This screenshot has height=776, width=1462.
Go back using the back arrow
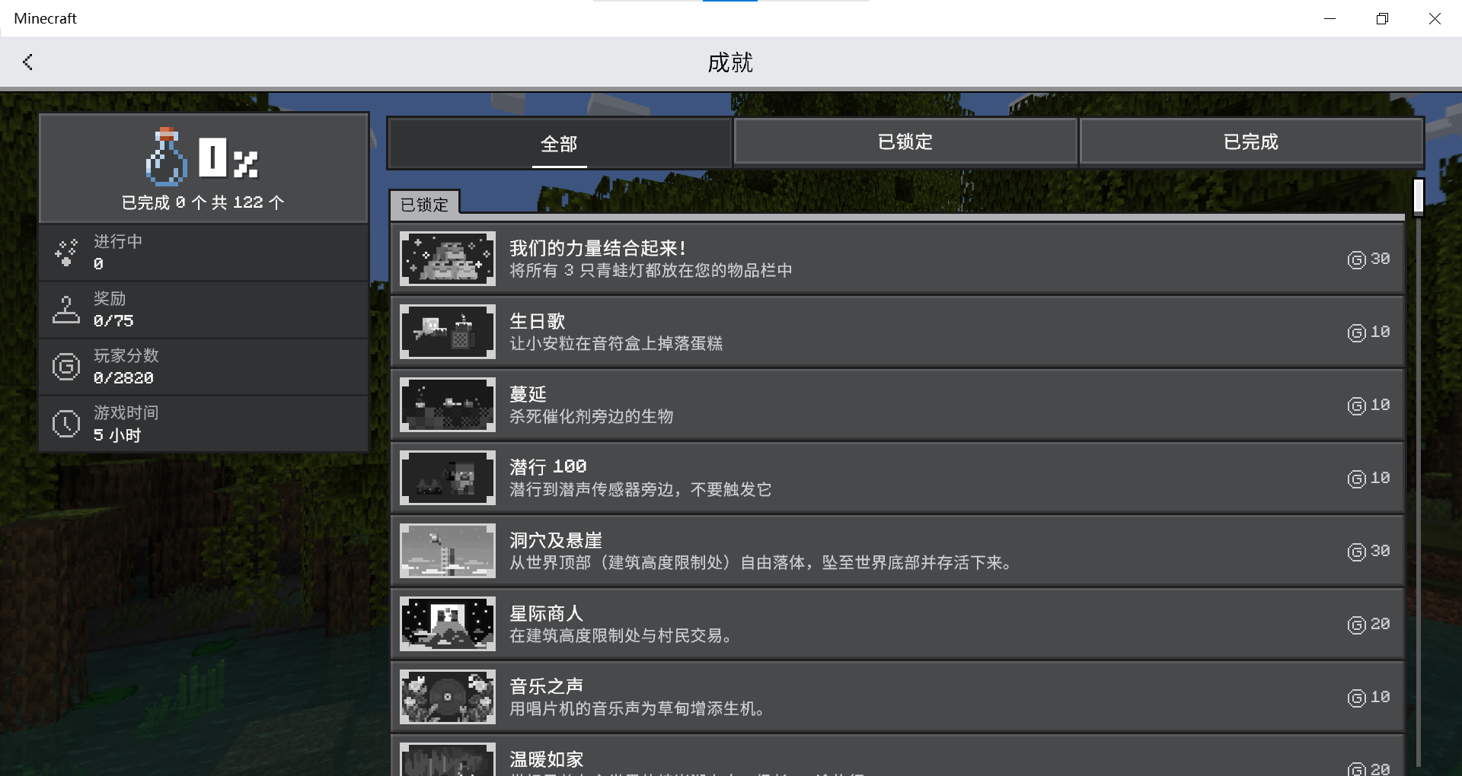coord(28,62)
